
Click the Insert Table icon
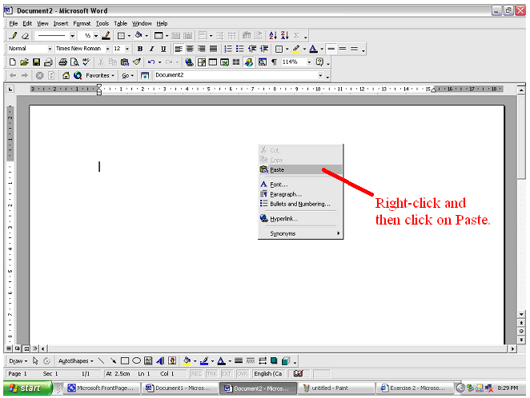coord(213,62)
